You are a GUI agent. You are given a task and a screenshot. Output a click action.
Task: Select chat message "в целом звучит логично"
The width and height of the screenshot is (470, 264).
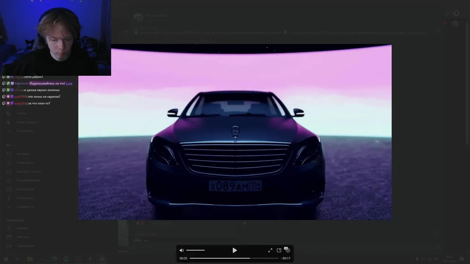point(42,90)
